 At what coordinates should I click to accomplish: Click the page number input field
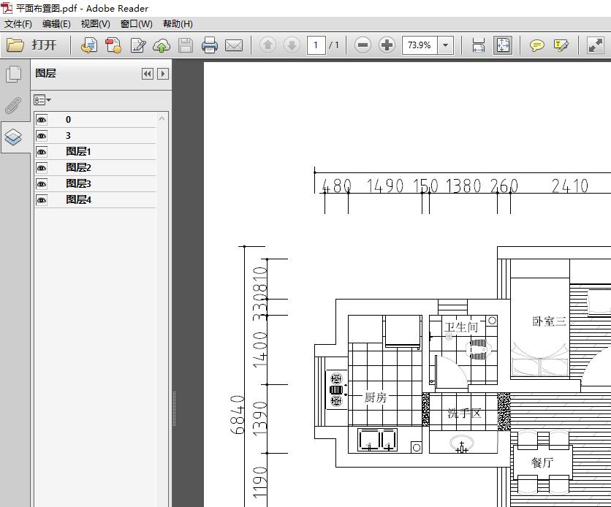[316, 45]
